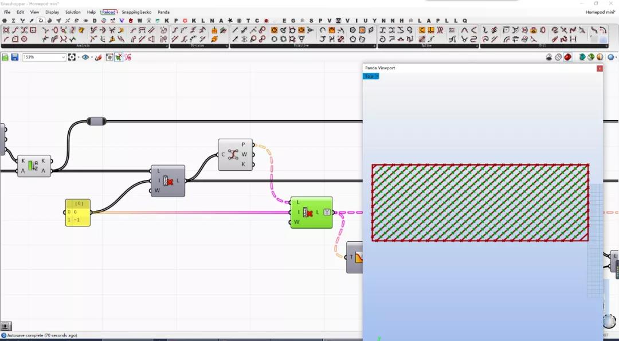Viewport: 619px width, 341px height.
Task: Pick the hexagon Polygon component icon
Action: [x=352, y=30]
